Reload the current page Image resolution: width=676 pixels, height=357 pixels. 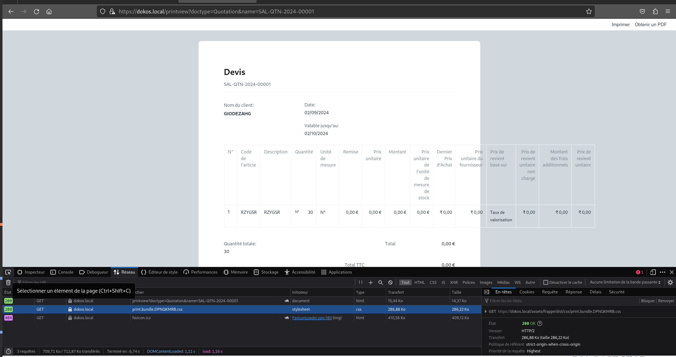36,11
